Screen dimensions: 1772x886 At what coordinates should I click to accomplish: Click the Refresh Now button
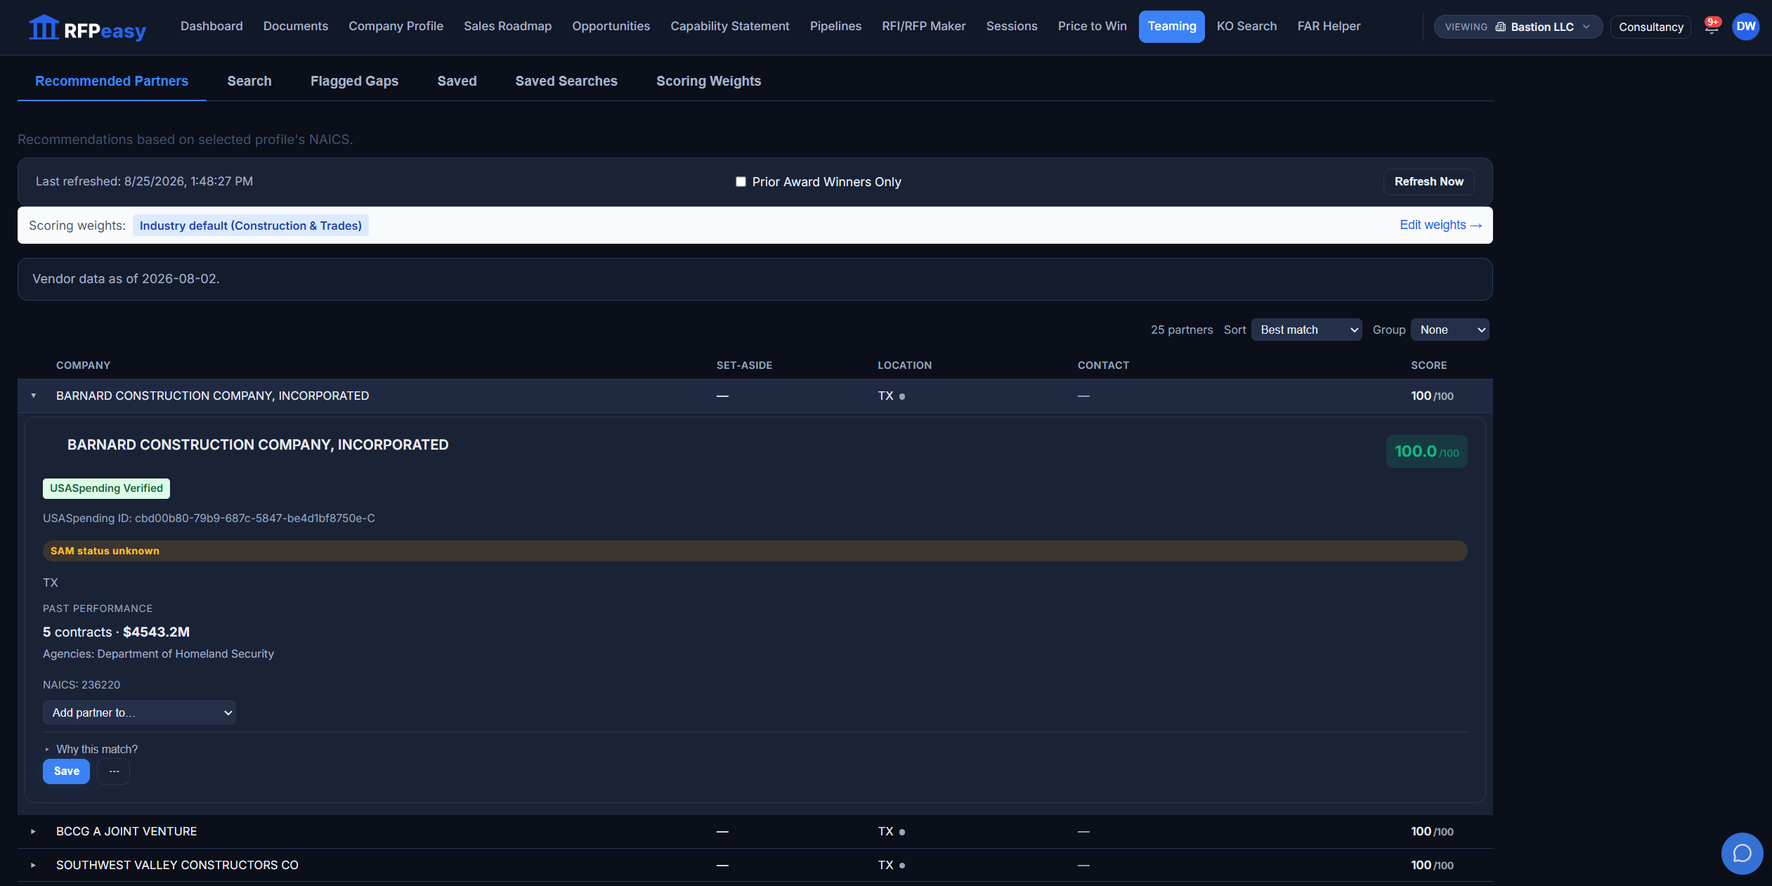(1428, 181)
